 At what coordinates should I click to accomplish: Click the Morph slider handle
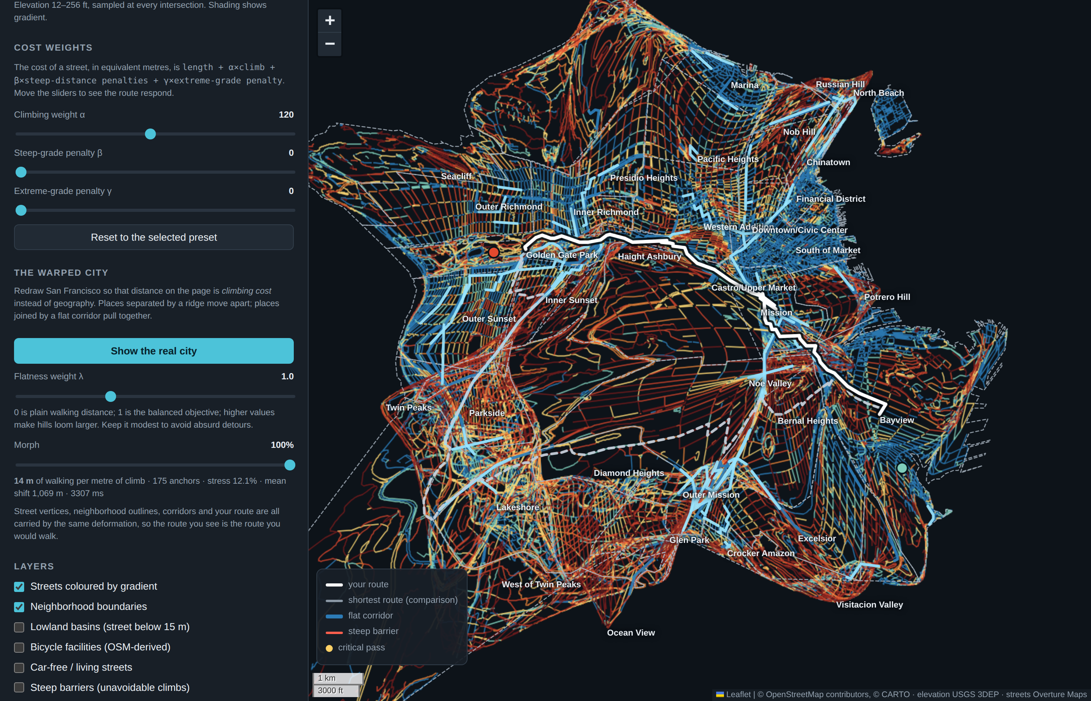[x=290, y=465]
